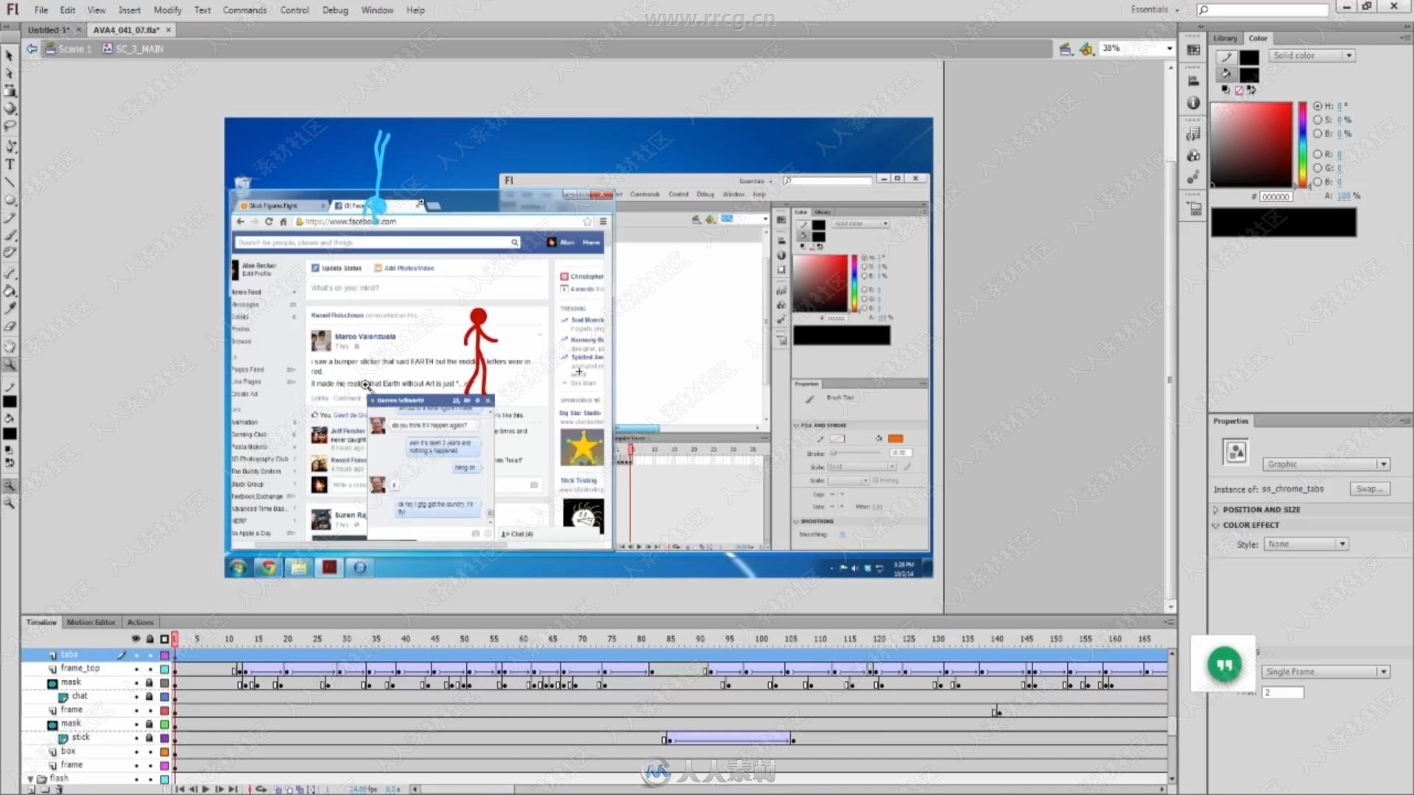Open the Modify menu
This screenshot has height=795, width=1414.
pyautogui.click(x=167, y=10)
